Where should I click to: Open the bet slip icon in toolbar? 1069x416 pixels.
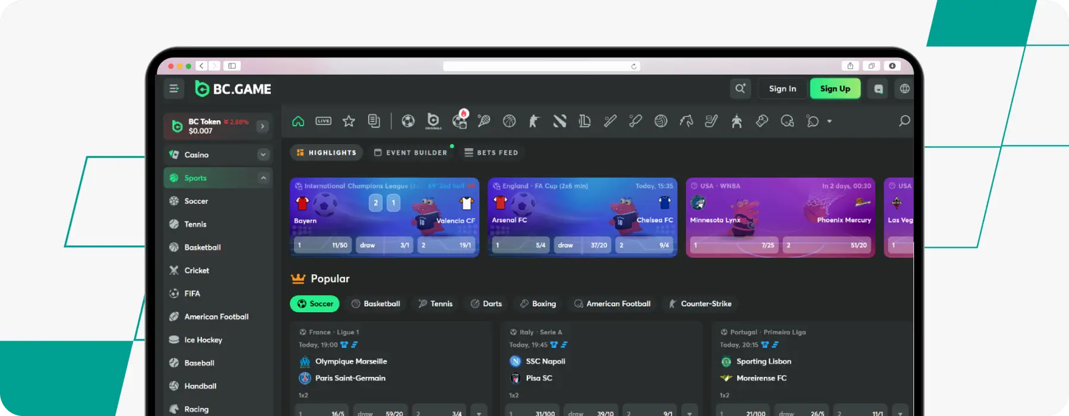(374, 121)
